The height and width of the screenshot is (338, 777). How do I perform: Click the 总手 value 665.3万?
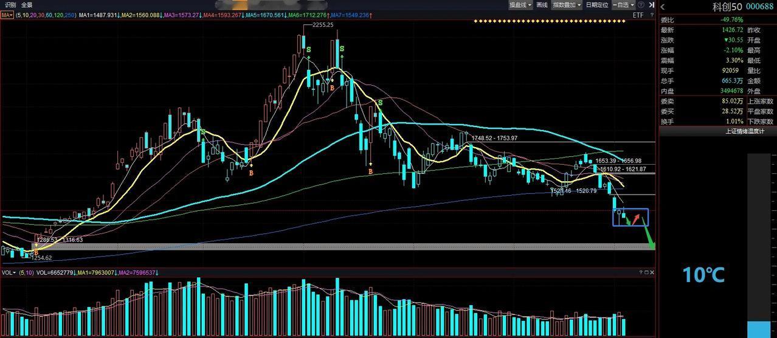733,81
